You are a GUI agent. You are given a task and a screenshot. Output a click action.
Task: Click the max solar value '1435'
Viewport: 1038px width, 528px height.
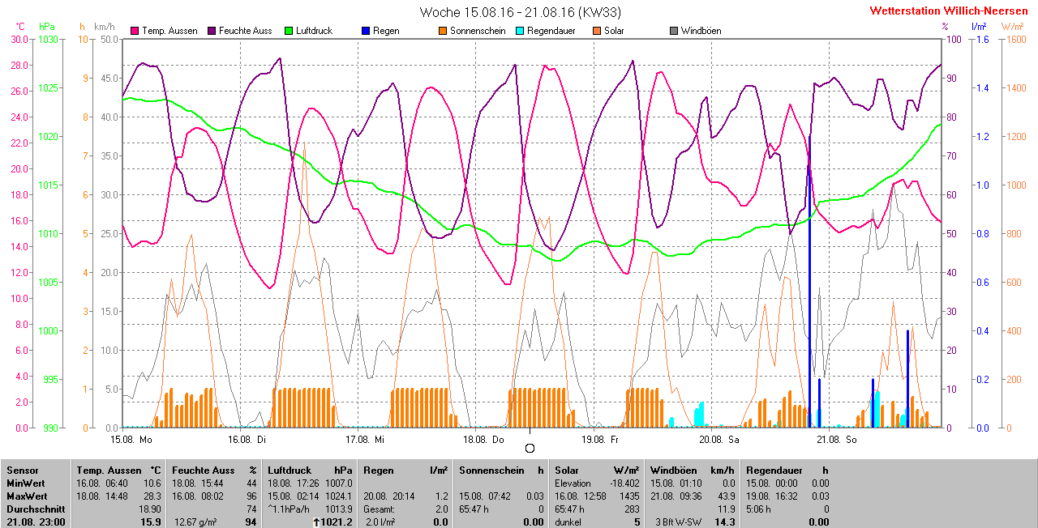coord(629,496)
